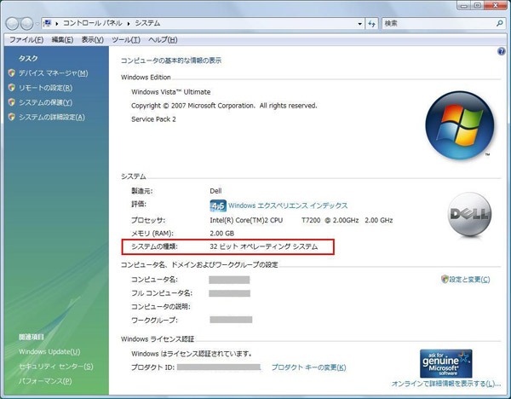Open システムの詳細設定(A) link
511x399 pixels.
point(51,117)
